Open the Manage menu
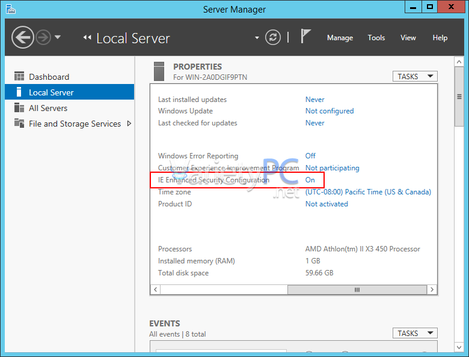 [340, 38]
